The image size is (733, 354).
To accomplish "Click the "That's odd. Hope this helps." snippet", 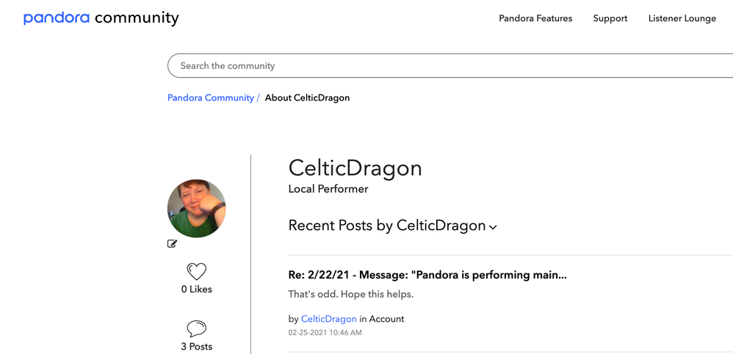I will tap(350, 295).
